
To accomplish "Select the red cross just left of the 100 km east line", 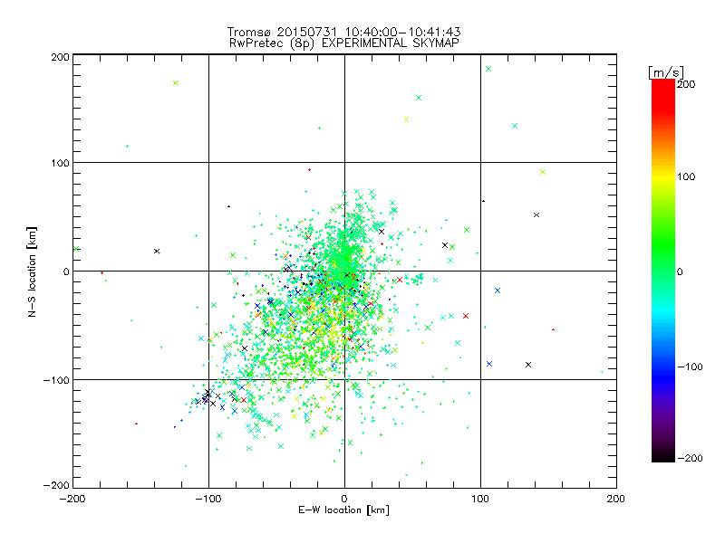I will pyautogui.click(x=466, y=316).
